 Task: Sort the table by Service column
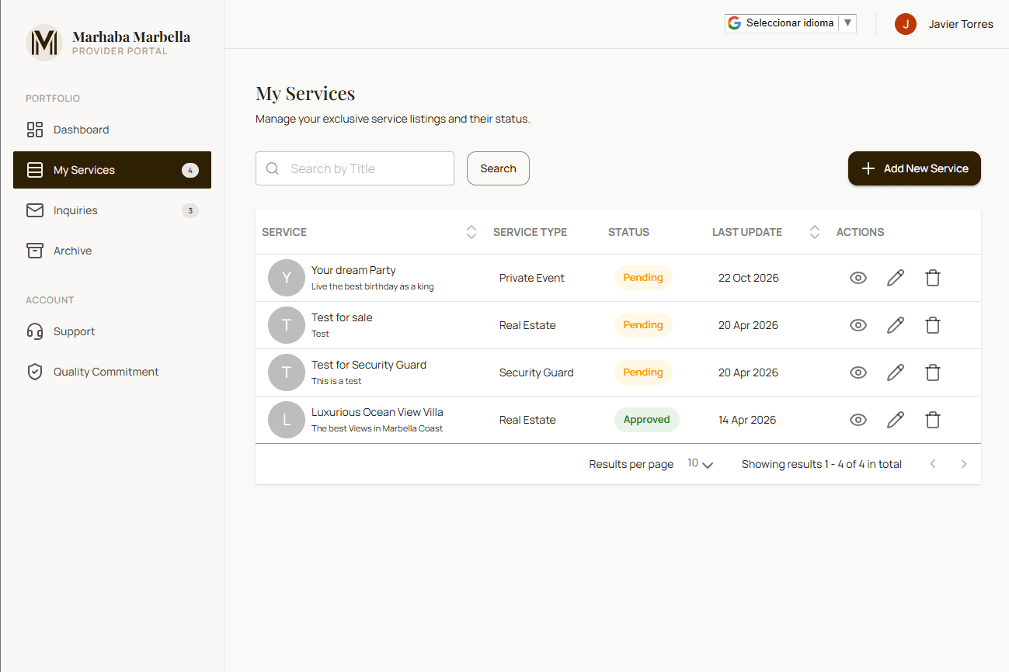coord(471,232)
